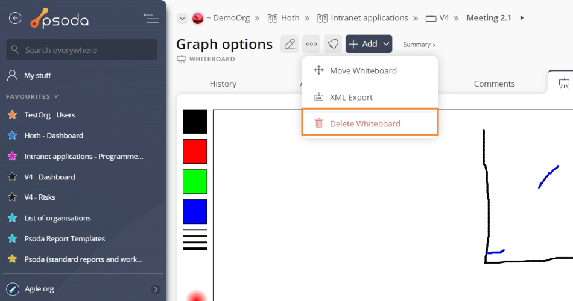
Task: Click the black star beside V4 - Dashboard
Action: [13, 177]
